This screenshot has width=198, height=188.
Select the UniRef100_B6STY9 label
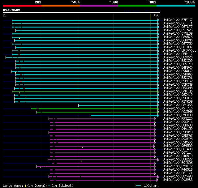178,64
